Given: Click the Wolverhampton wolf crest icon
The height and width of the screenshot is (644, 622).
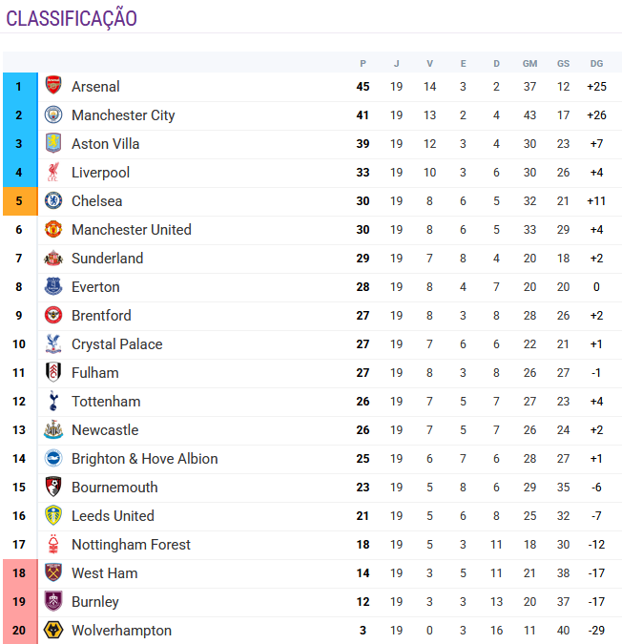Looking at the screenshot, I should pos(53,631).
